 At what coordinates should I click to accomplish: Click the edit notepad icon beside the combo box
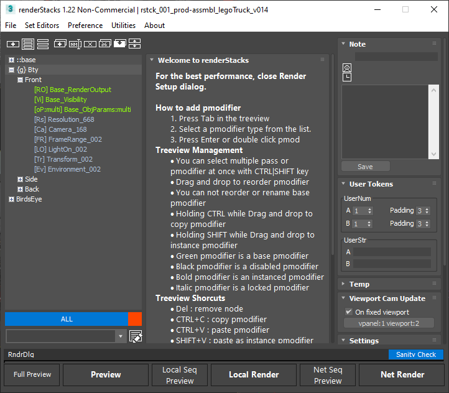(x=136, y=336)
